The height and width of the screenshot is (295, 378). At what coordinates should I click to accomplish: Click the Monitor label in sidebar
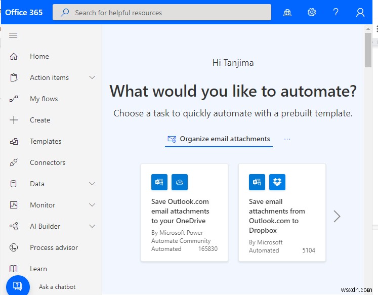pyautogui.click(x=43, y=205)
